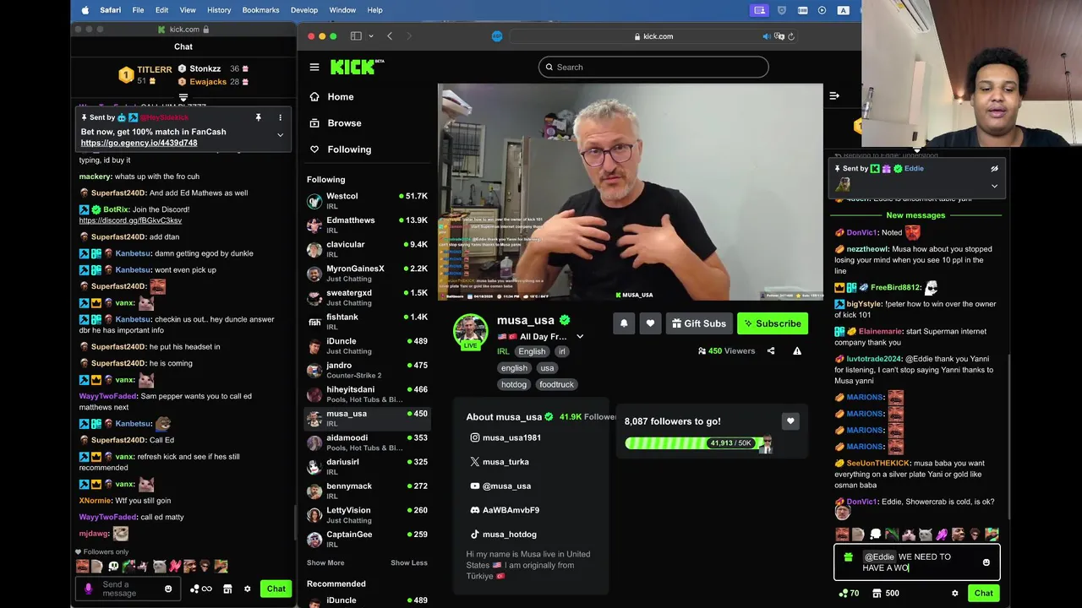Click gift icon in right chat input
The height and width of the screenshot is (608, 1082).
[848, 557]
